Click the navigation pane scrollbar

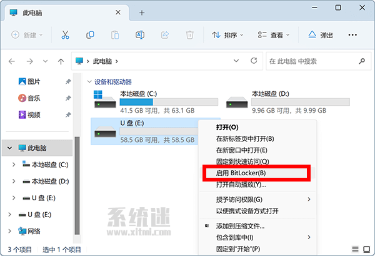pos(77,186)
